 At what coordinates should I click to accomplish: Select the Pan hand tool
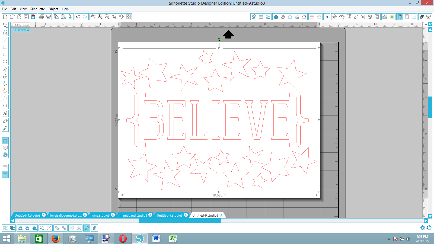coord(93,17)
